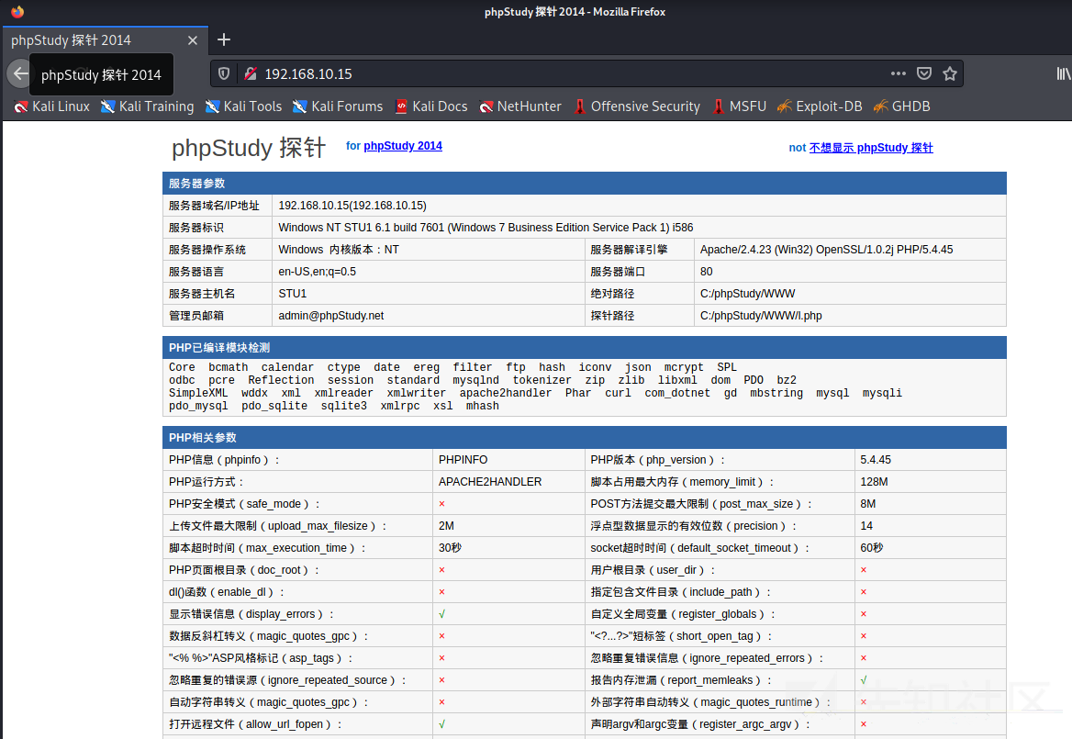
Task: Select the phpStudy 探针 2014 tab
Action: 106,40
